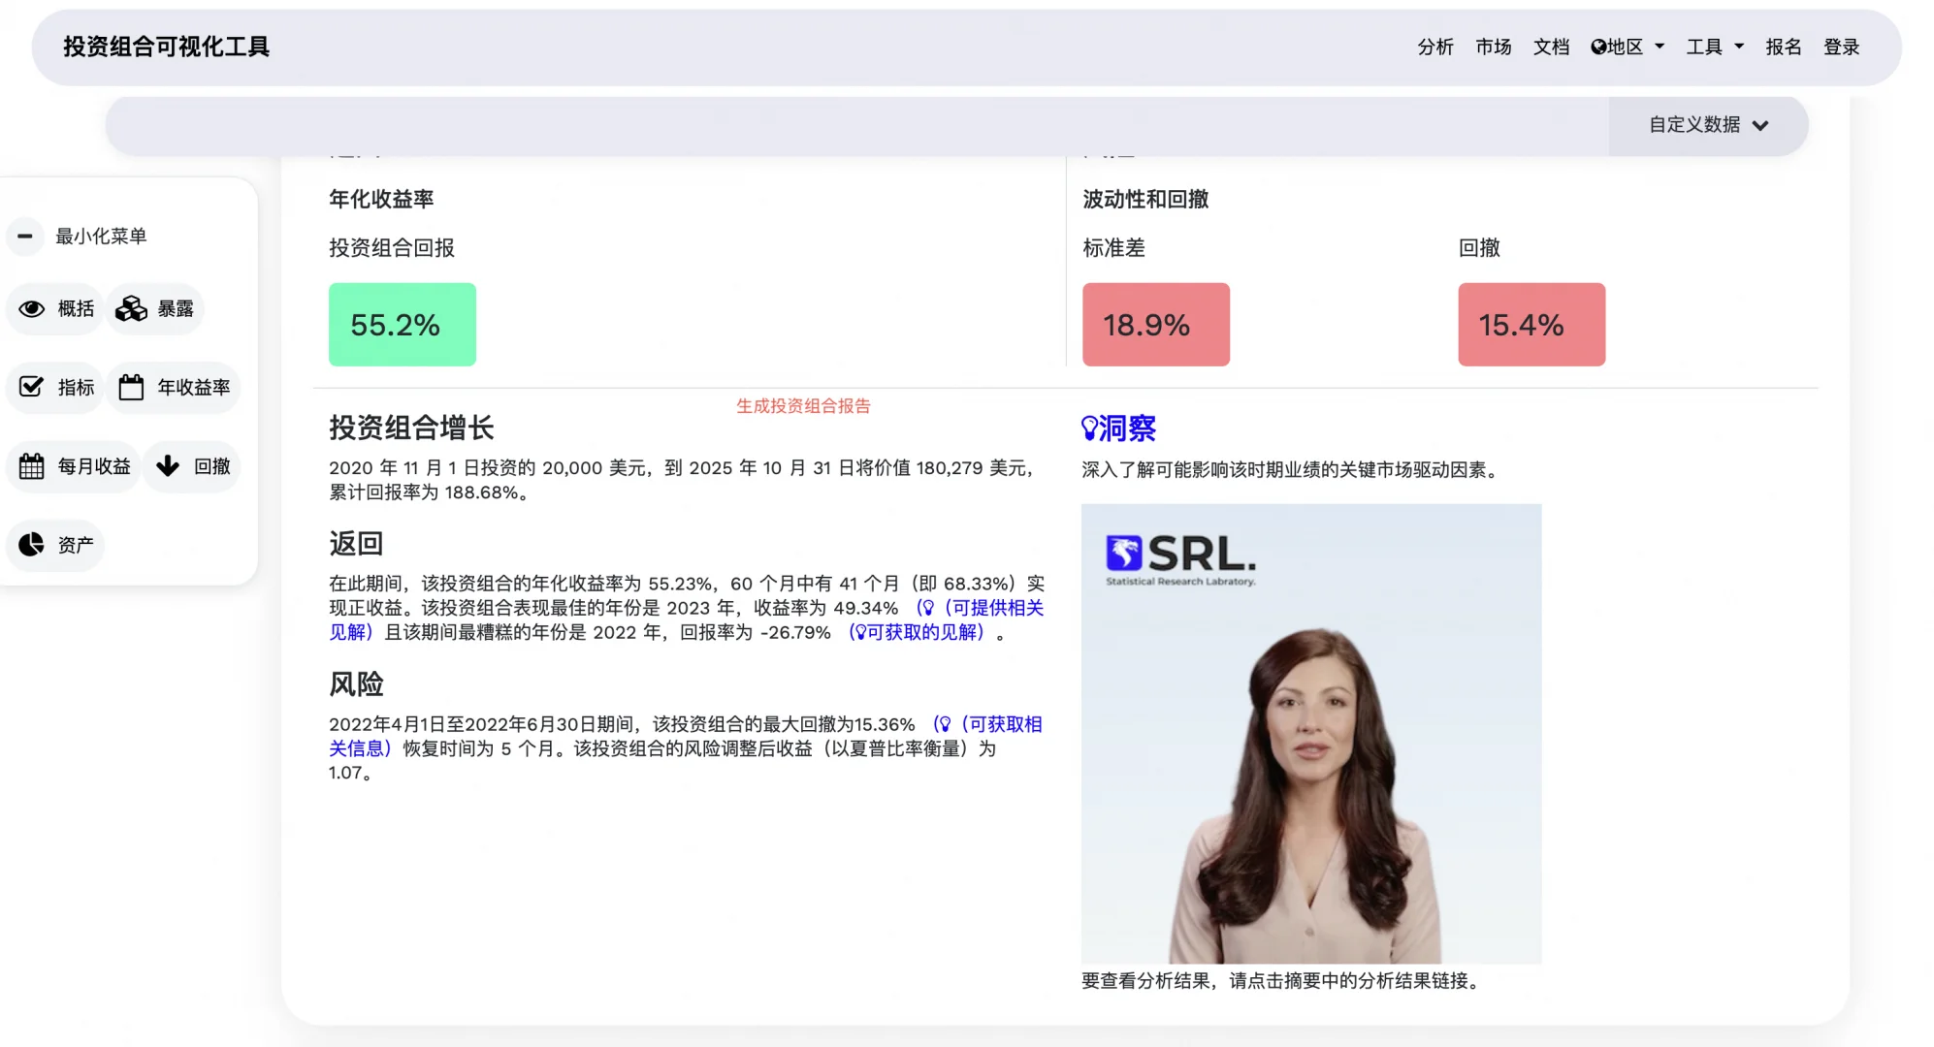
Task: Select the 概括 overview eye icon
Action: tap(32, 308)
